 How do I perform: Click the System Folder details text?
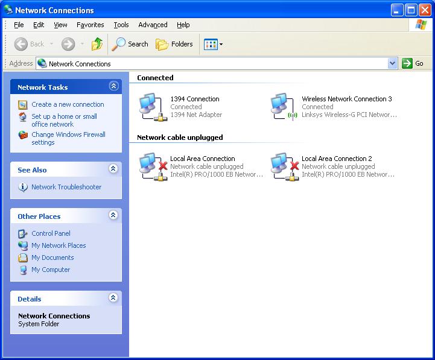(39, 324)
